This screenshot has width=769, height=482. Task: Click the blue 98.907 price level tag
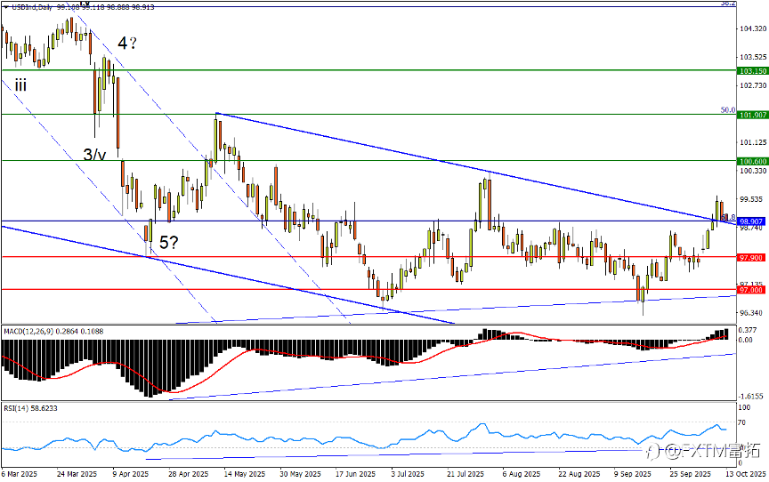coord(751,221)
